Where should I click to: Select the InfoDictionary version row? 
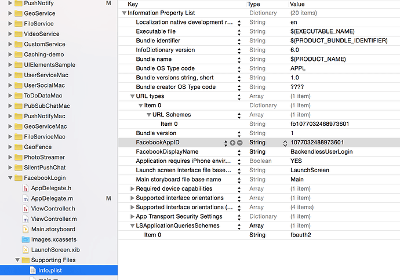click(x=259, y=50)
